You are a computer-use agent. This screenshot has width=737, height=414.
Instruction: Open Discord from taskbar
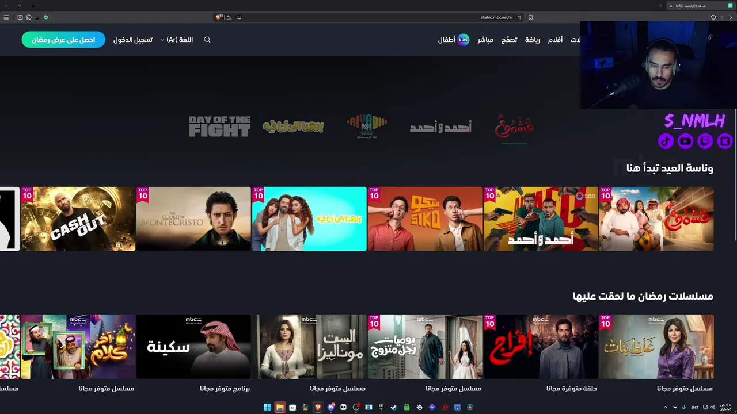pyautogui.click(x=330, y=407)
